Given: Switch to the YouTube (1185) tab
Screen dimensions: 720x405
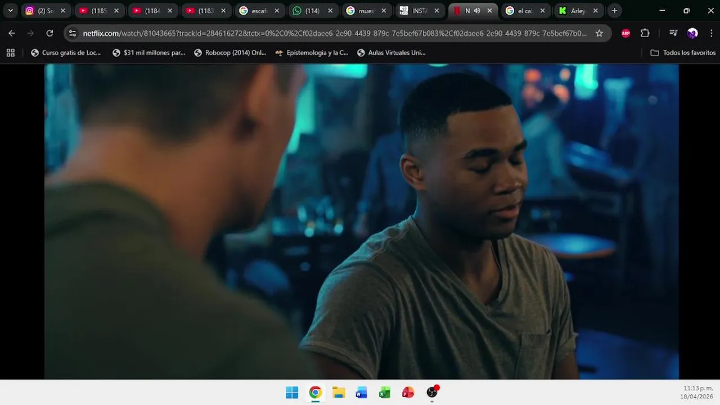Looking at the screenshot, I should pos(99,11).
